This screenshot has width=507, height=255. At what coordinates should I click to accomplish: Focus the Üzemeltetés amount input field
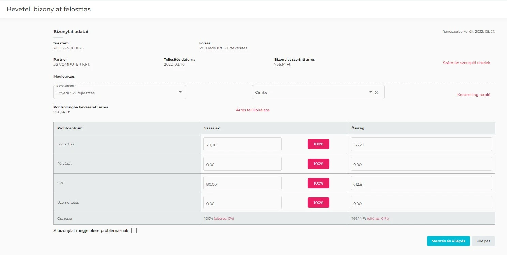click(421, 203)
